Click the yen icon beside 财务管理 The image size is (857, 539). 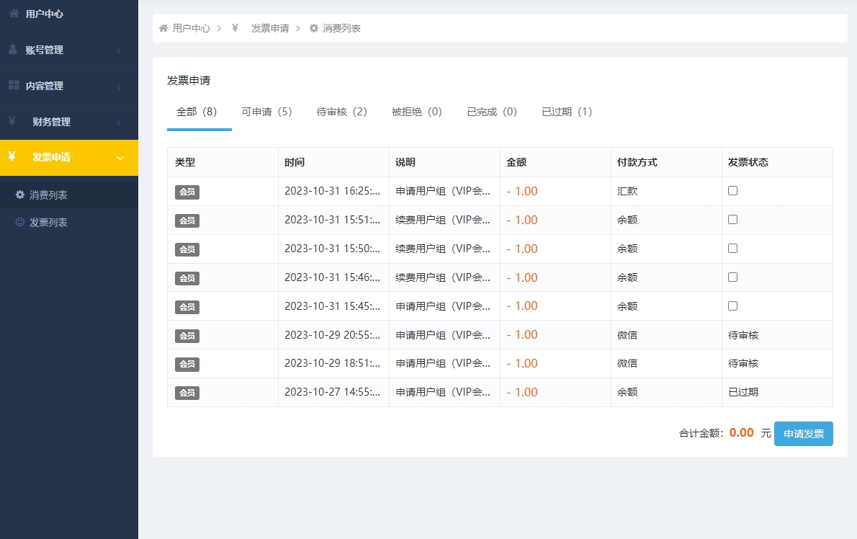pos(12,121)
